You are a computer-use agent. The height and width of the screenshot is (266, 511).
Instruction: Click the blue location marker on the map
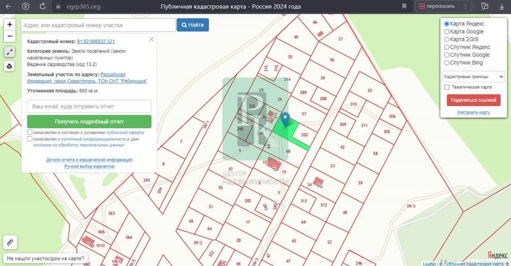[x=285, y=120]
